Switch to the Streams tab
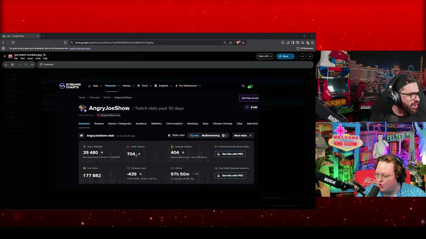 [99, 123]
